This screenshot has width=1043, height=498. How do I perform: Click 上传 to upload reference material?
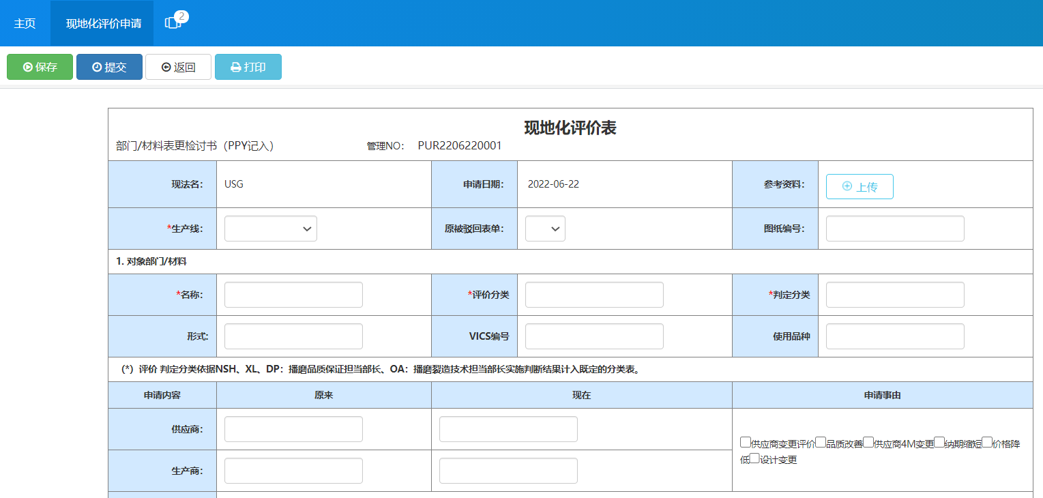coord(859,186)
